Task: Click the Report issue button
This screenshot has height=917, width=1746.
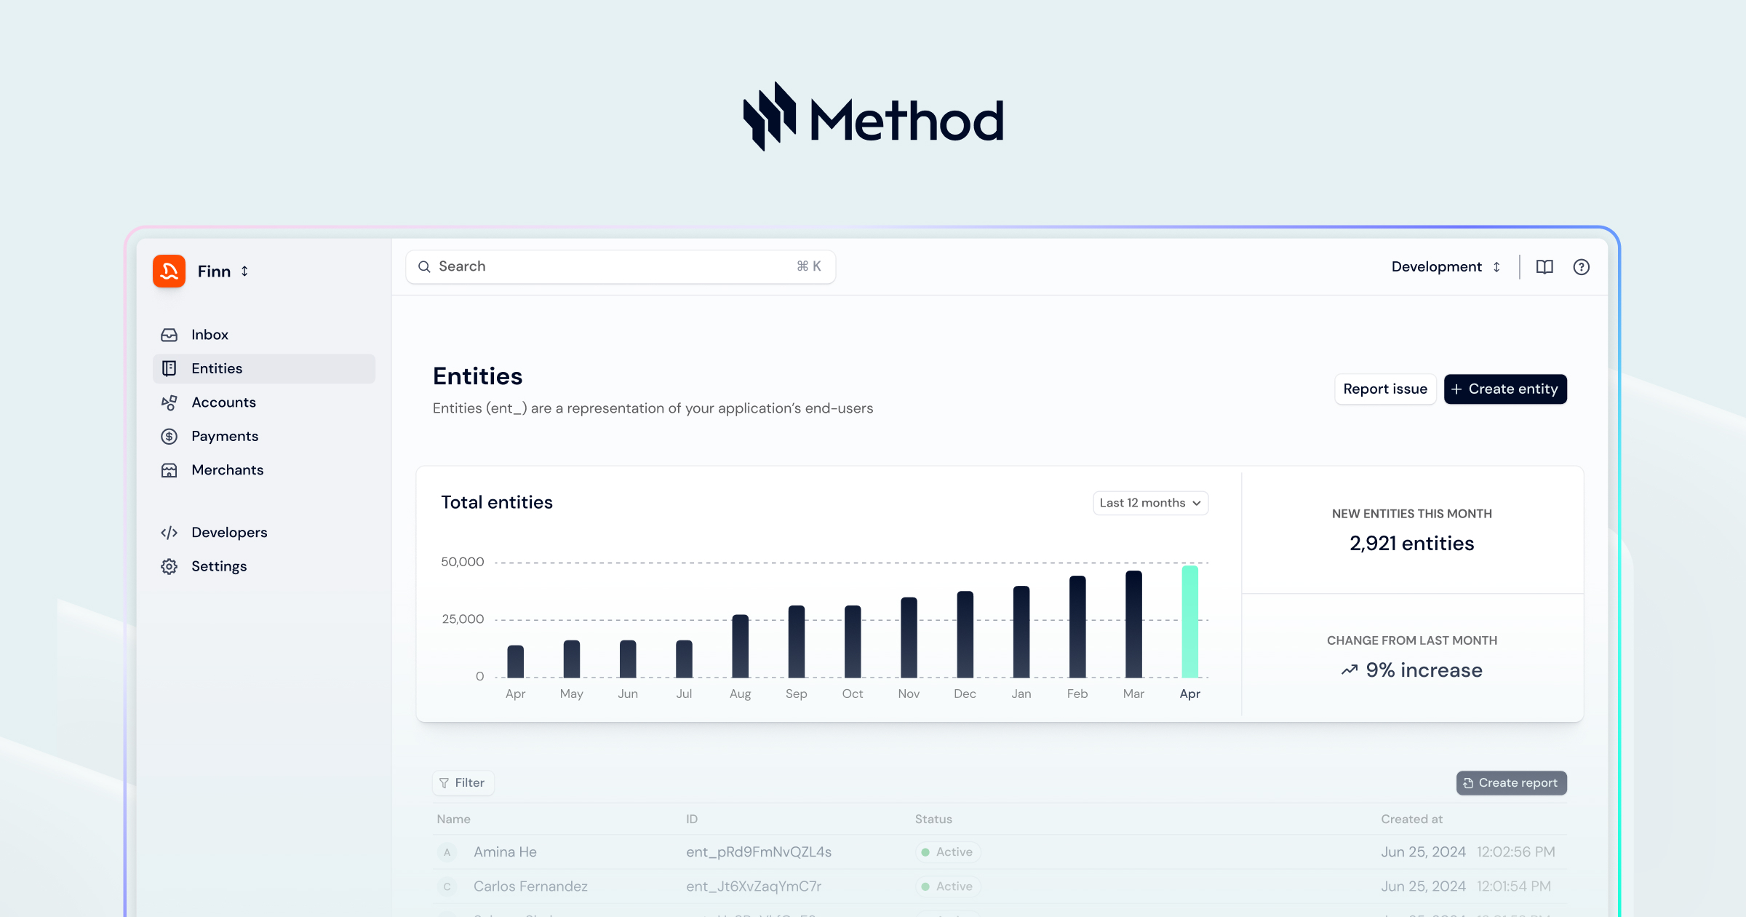Action: [1385, 389]
